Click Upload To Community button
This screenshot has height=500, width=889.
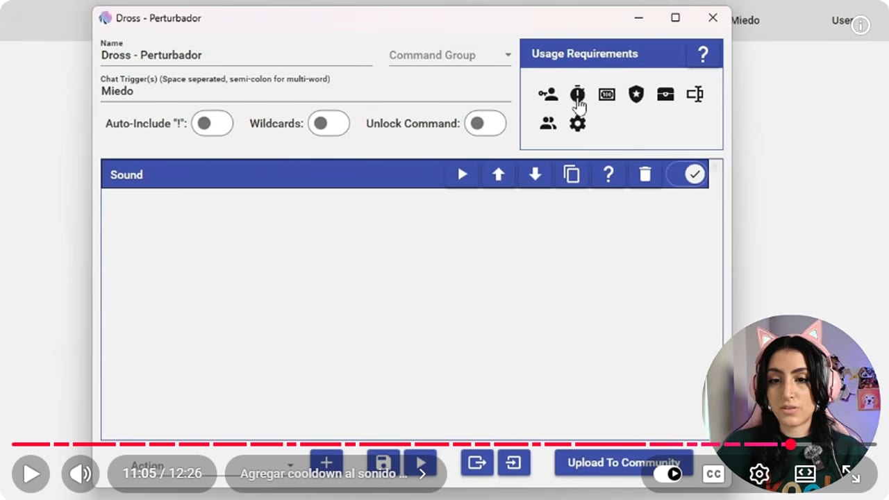click(x=624, y=462)
